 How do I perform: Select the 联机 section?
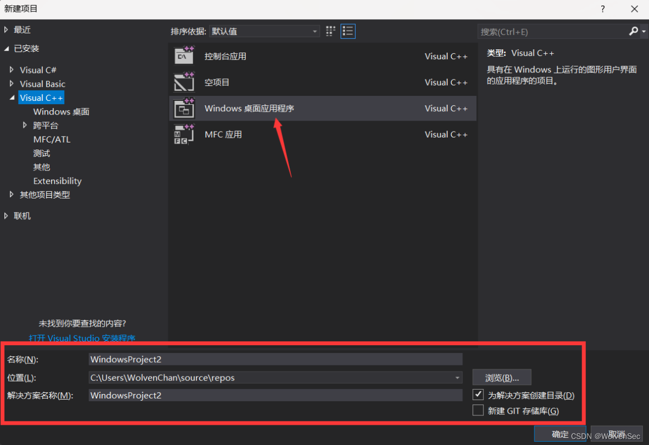pyautogui.click(x=22, y=215)
